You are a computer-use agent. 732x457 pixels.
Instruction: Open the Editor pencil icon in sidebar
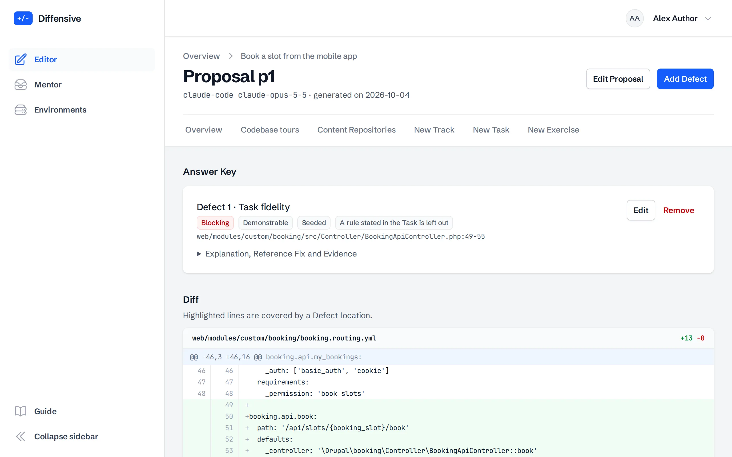21,59
